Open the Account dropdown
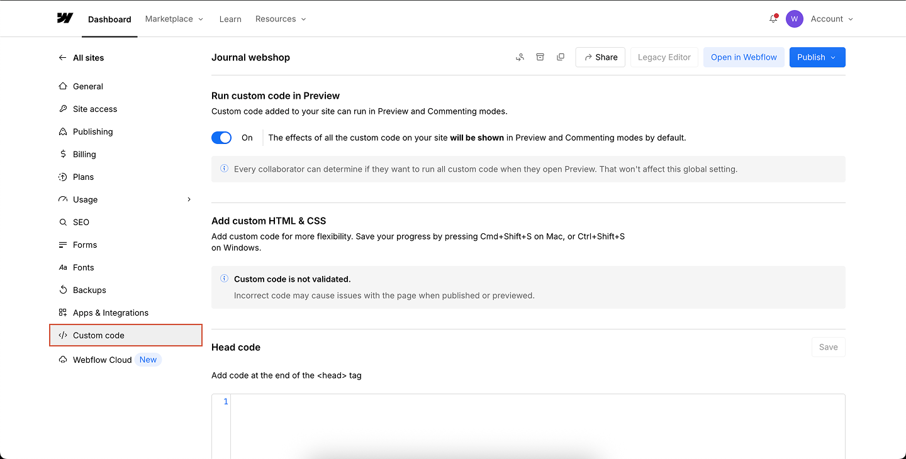Screen dimensions: 906x459 (x=832, y=19)
